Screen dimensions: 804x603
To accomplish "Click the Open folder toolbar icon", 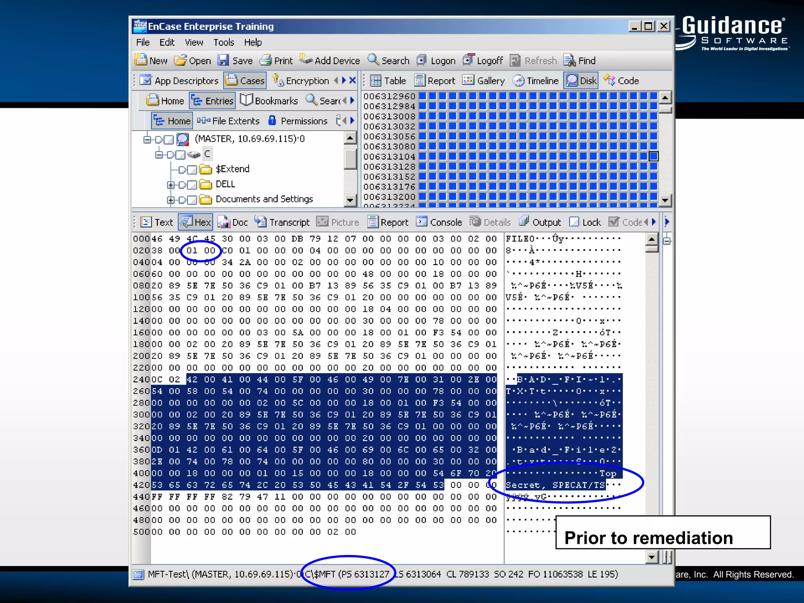I will [180, 60].
